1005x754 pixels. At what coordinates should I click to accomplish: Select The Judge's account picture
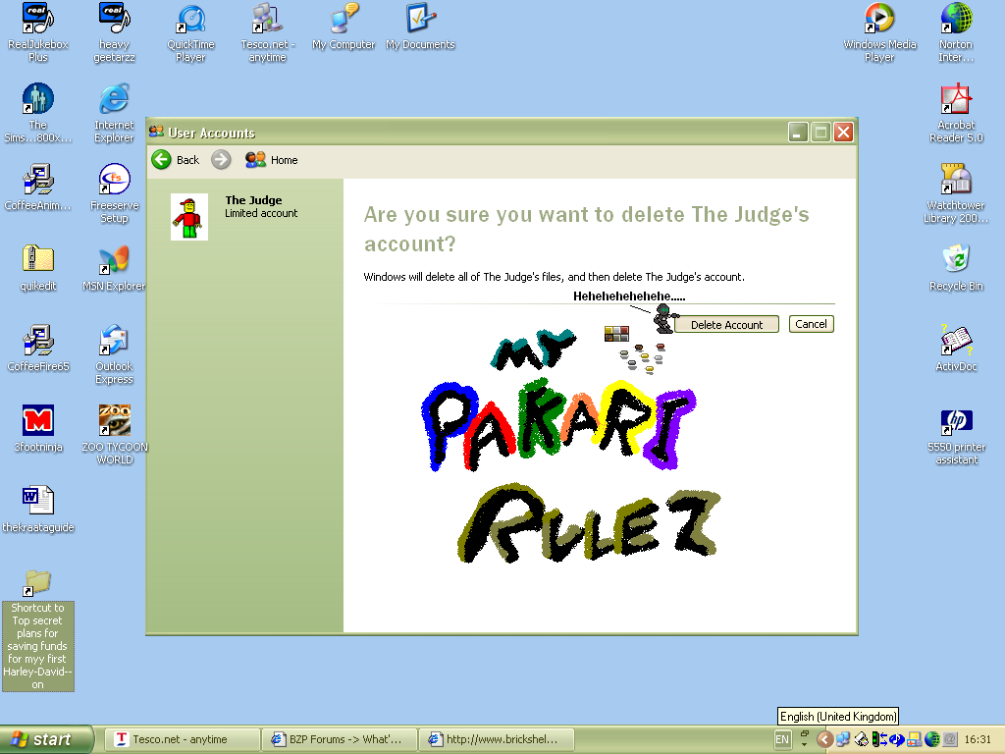188,216
